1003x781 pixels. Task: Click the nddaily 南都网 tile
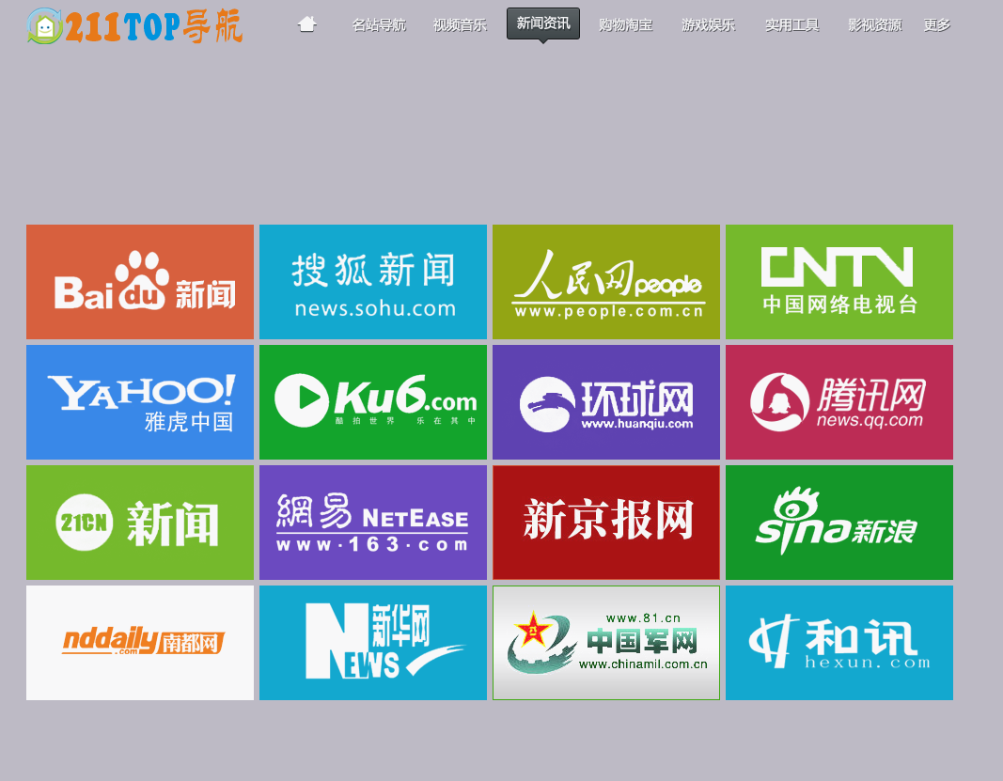[x=140, y=643]
